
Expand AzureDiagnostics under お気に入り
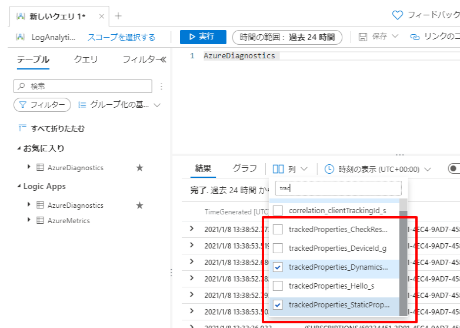point(29,167)
